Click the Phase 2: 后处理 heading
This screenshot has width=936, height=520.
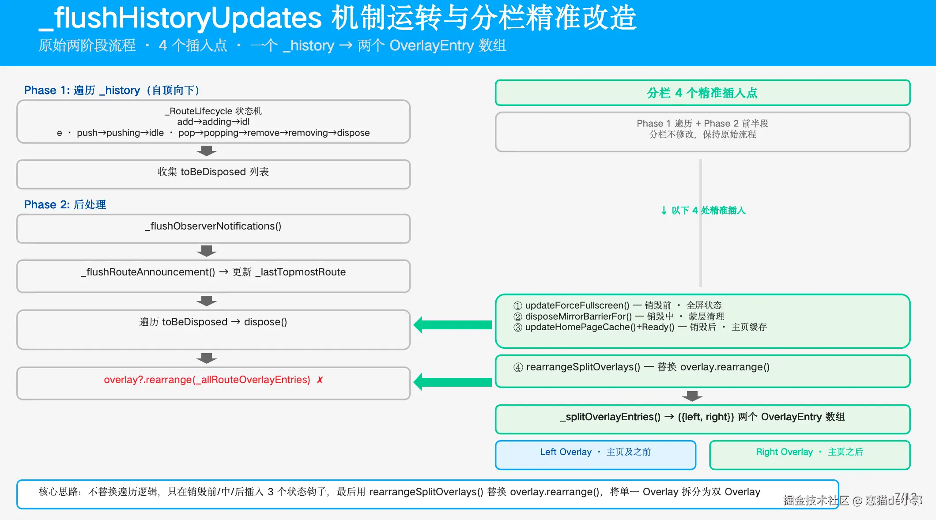tap(65, 204)
